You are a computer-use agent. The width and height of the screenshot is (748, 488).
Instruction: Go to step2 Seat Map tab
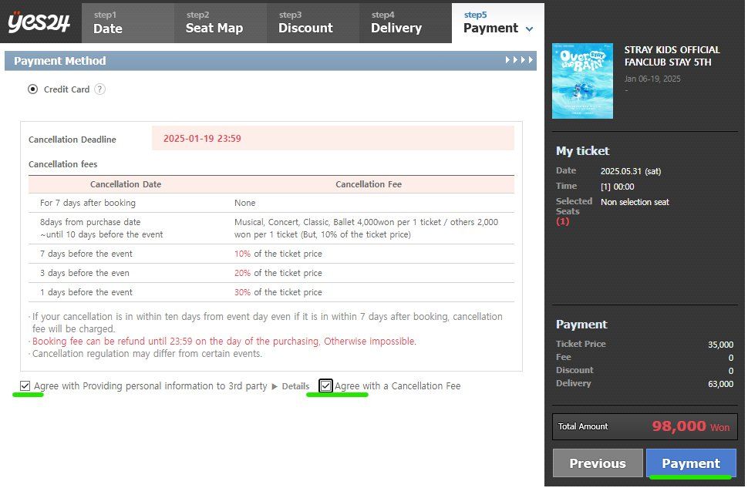coord(221,23)
